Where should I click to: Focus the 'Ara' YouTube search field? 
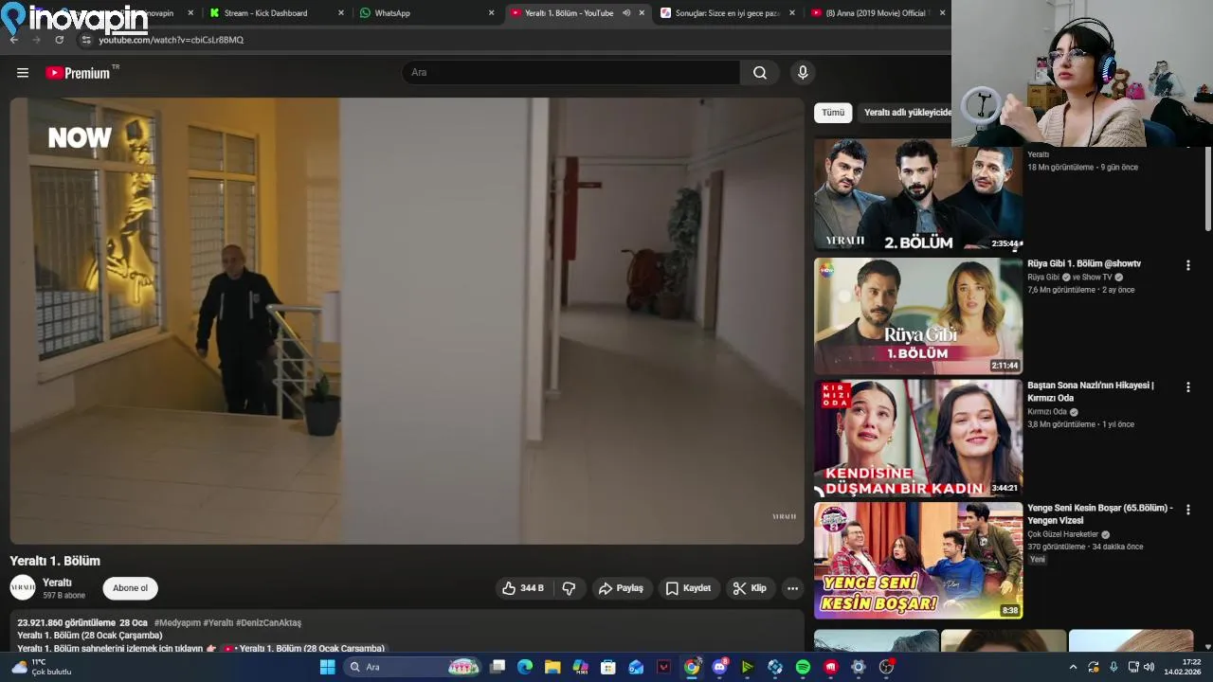pyautogui.click(x=571, y=73)
